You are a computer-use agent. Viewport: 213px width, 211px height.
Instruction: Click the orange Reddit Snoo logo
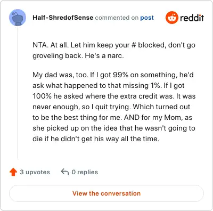(171, 18)
